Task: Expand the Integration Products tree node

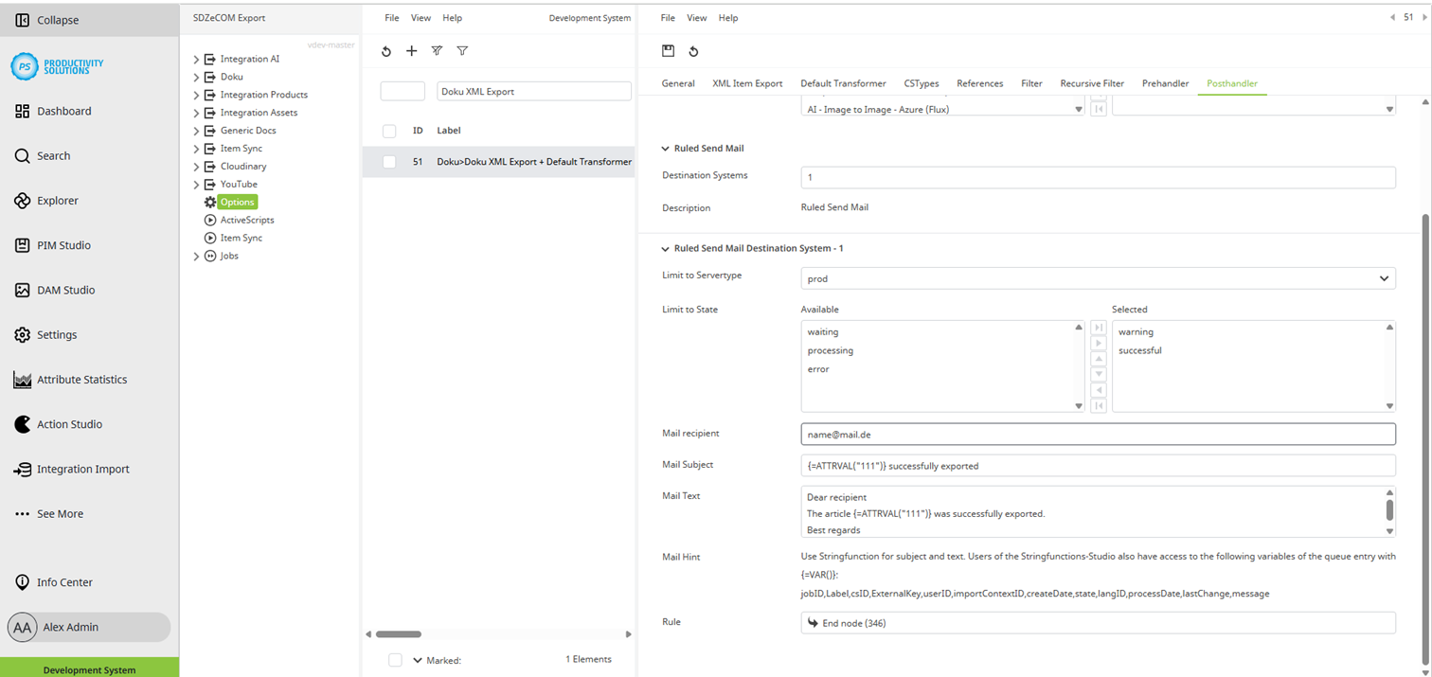Action: coord(197,95)
